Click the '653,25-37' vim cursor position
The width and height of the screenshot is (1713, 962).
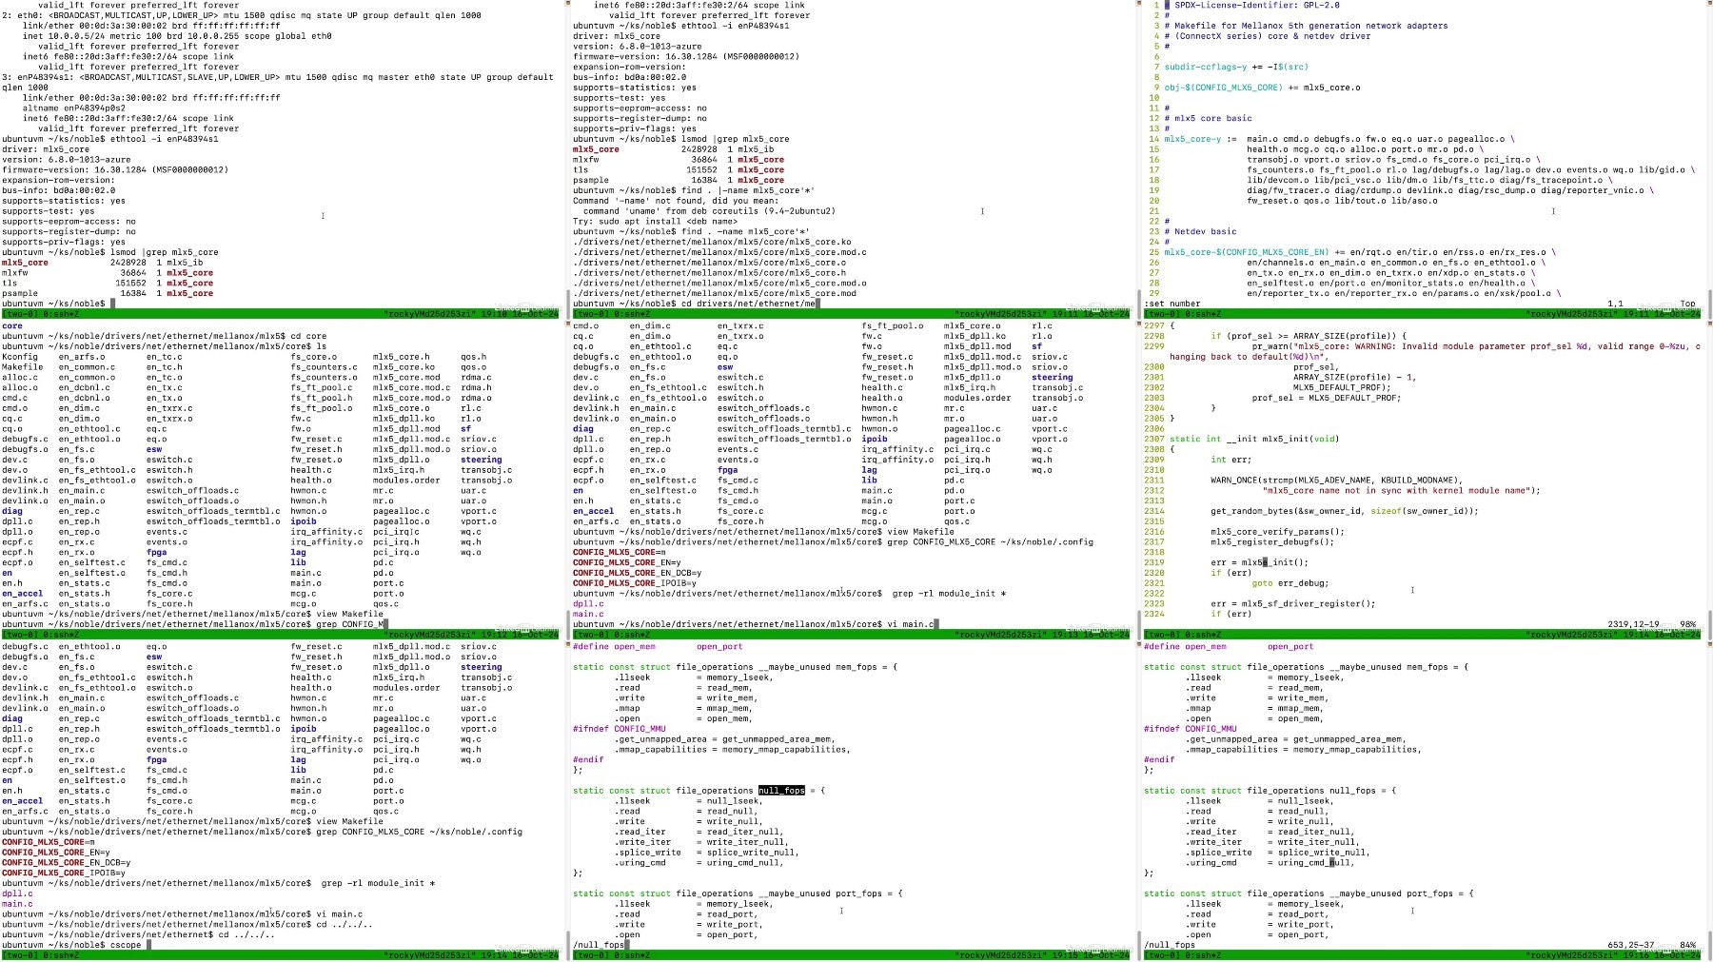pos(1633,945)
